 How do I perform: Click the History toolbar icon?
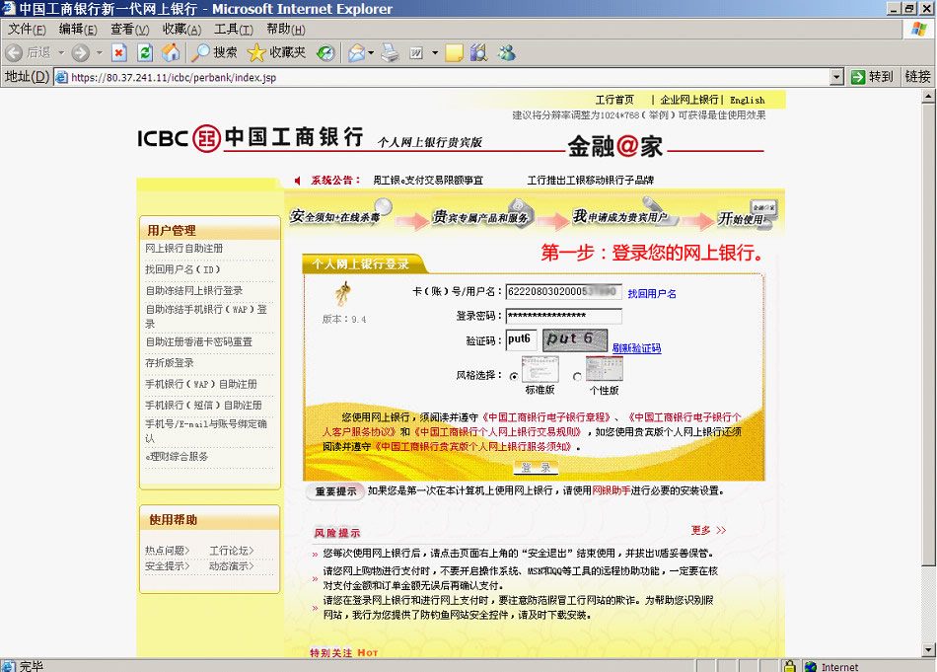pos(326,53)
